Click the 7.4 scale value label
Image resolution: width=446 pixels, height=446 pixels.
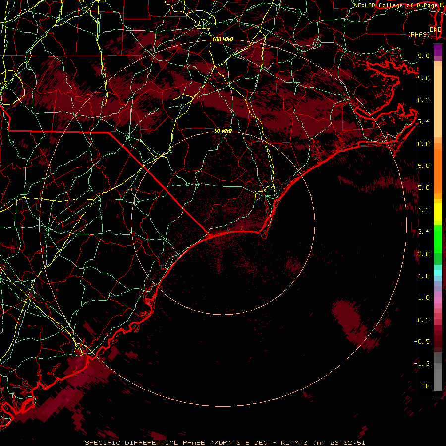424,122
